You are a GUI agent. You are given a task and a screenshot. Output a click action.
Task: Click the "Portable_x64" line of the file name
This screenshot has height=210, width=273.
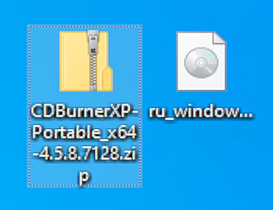(x=84, y=132)
